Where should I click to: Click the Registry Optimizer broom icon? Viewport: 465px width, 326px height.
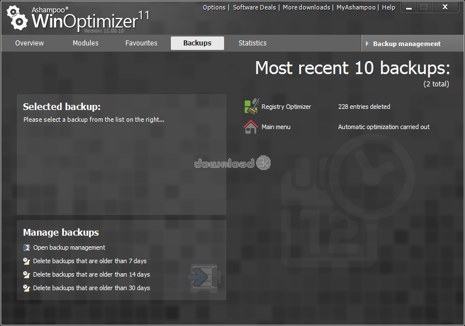coord(252,106)
